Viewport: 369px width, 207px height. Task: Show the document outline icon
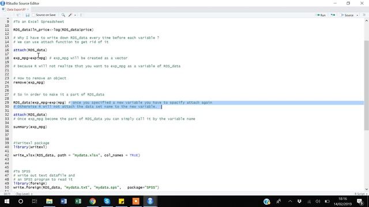click(364, 15)
